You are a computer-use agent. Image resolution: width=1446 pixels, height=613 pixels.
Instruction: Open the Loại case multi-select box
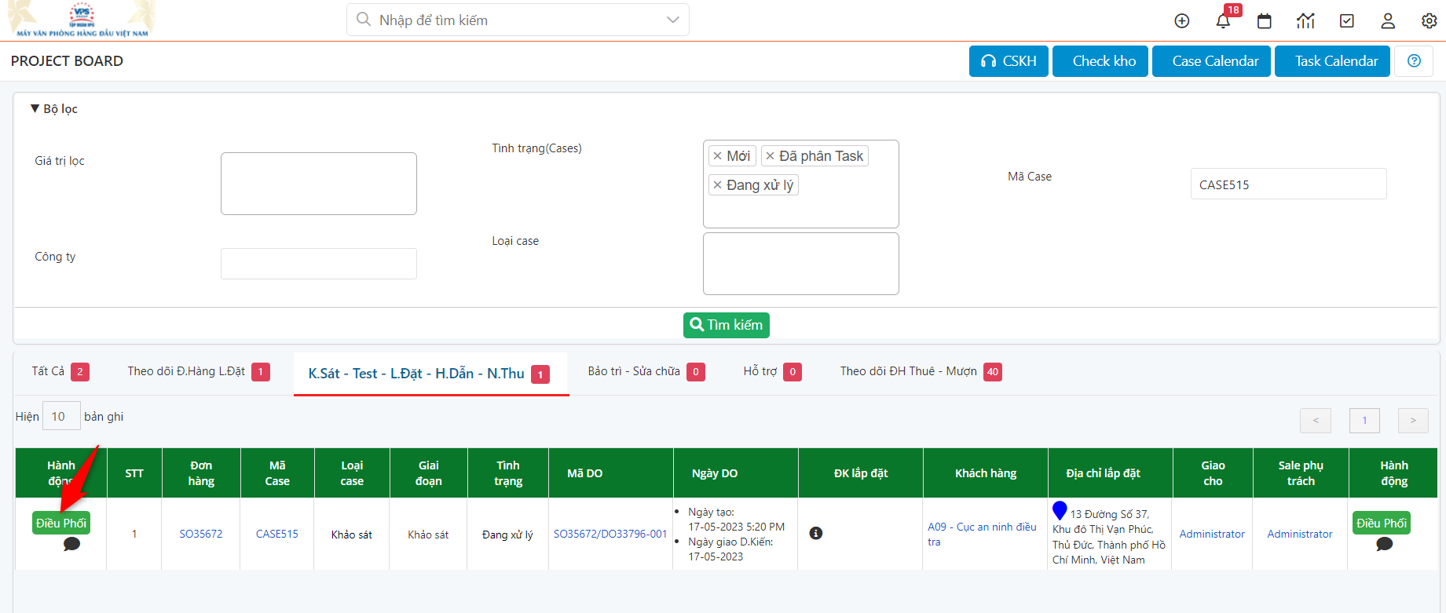801,264
